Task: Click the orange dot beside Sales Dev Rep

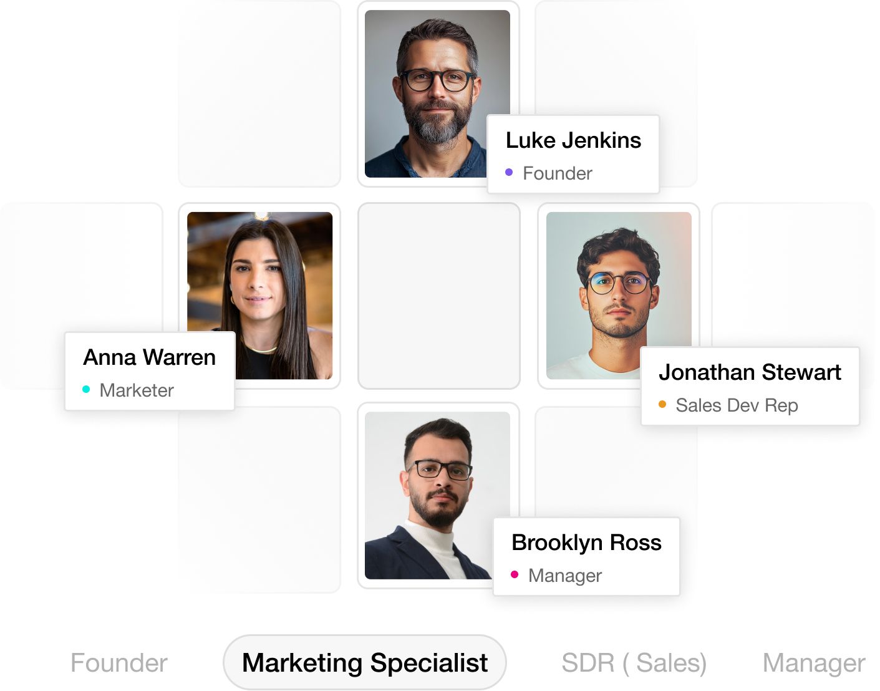Action: tap(662, 404)
